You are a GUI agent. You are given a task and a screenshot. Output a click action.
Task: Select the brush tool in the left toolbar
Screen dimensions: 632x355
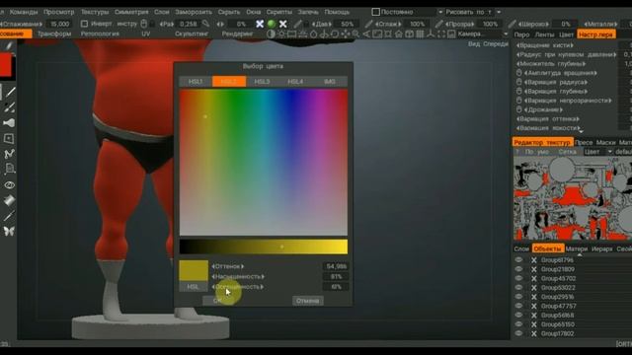point(9,46)
